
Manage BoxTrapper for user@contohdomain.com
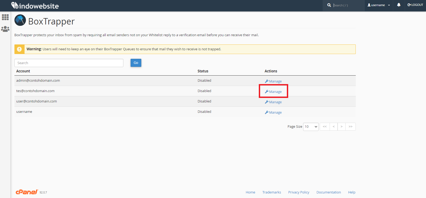273,102
